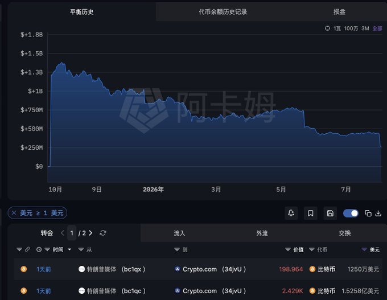Viewport: 387px width, 300px height.
Task: Click the $+1B label on the y-axis
Action: 35,91
